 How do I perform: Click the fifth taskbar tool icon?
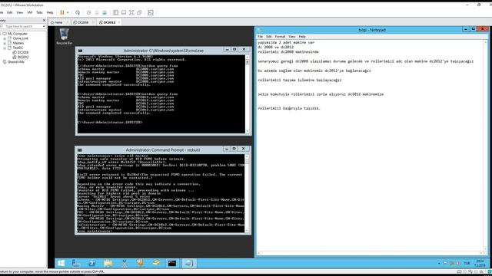[125, 263]
